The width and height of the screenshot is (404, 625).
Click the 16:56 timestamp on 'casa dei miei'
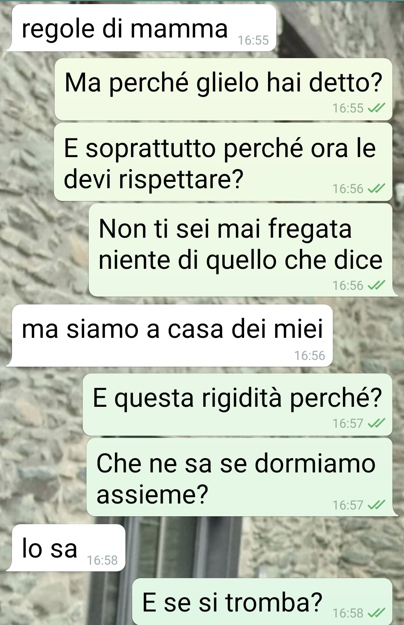click(310, 355)
